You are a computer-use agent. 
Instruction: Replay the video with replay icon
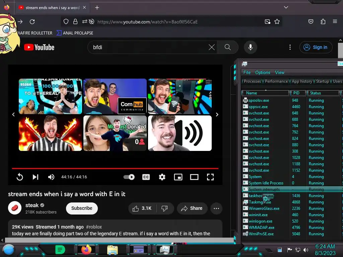(x=20, y=177)
